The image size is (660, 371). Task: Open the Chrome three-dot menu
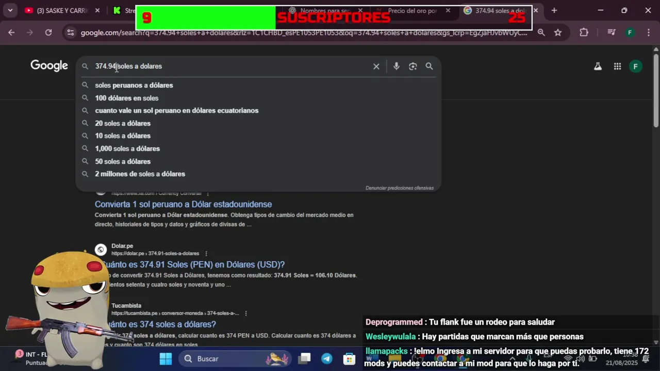coord(649,32)
